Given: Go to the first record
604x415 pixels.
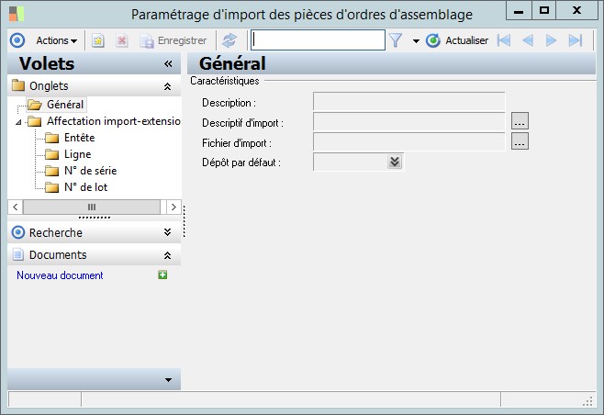Looking at the screenshot, I should click(503, 40).
